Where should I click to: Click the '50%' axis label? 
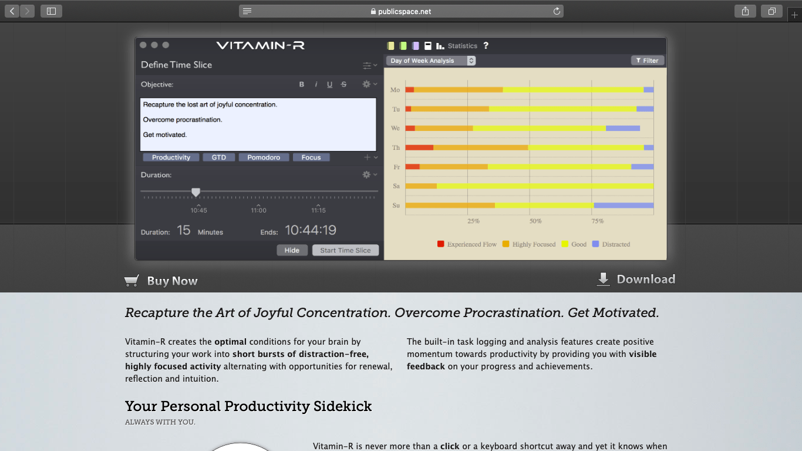click(535, 221)
